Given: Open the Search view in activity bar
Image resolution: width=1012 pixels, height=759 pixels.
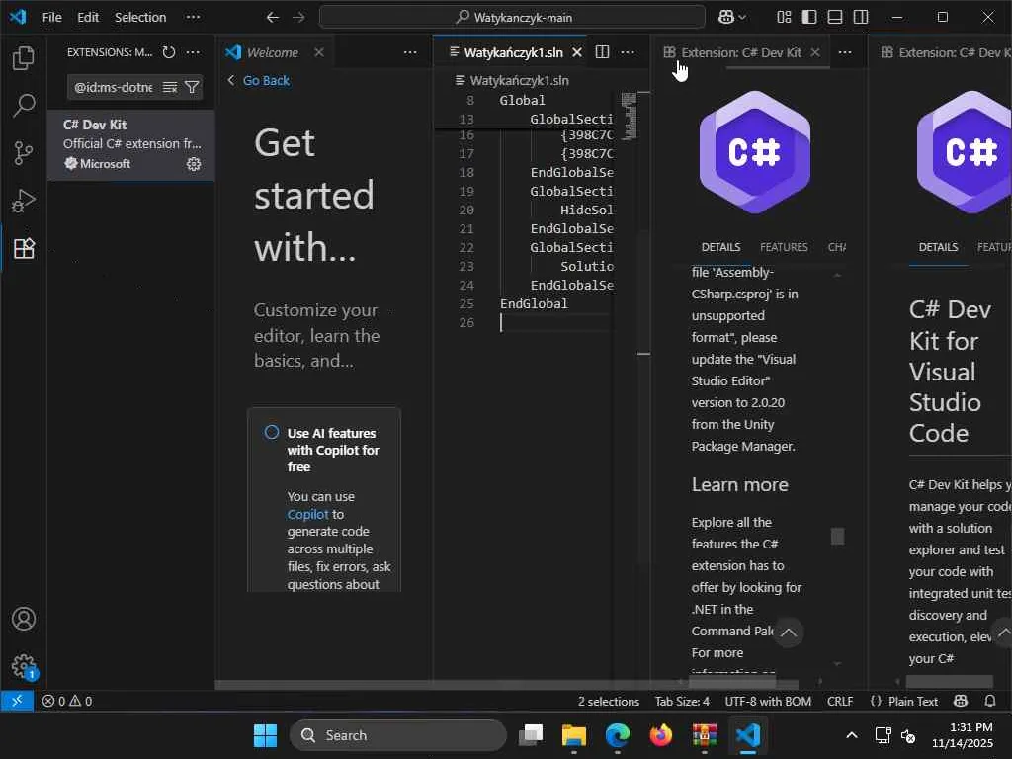Looking at the screenshot, I should (24, 105).
